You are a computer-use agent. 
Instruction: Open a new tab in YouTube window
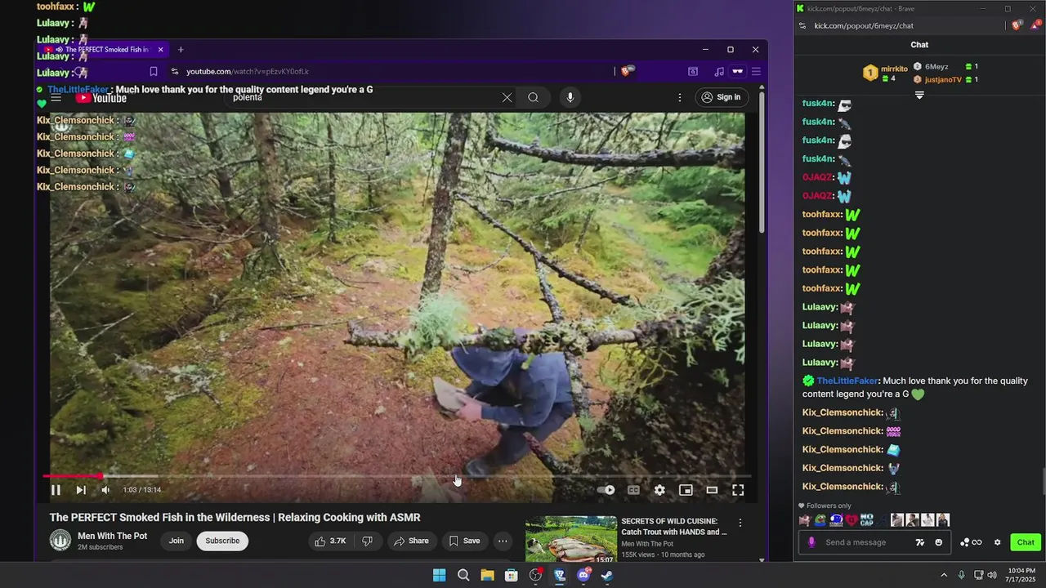click(x=181, y=50)
